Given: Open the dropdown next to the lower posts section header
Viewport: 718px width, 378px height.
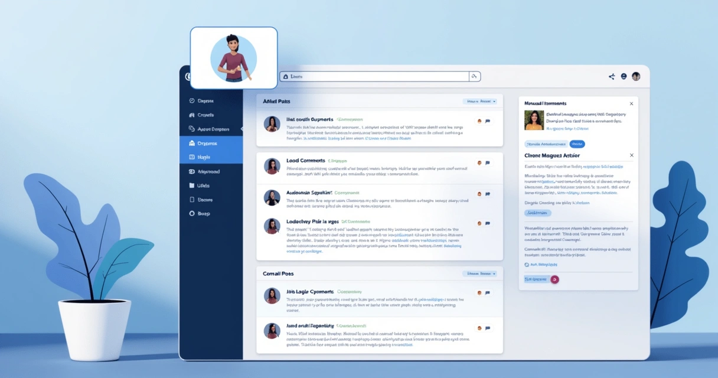Looking at the screenshot, I should (480, 273).
